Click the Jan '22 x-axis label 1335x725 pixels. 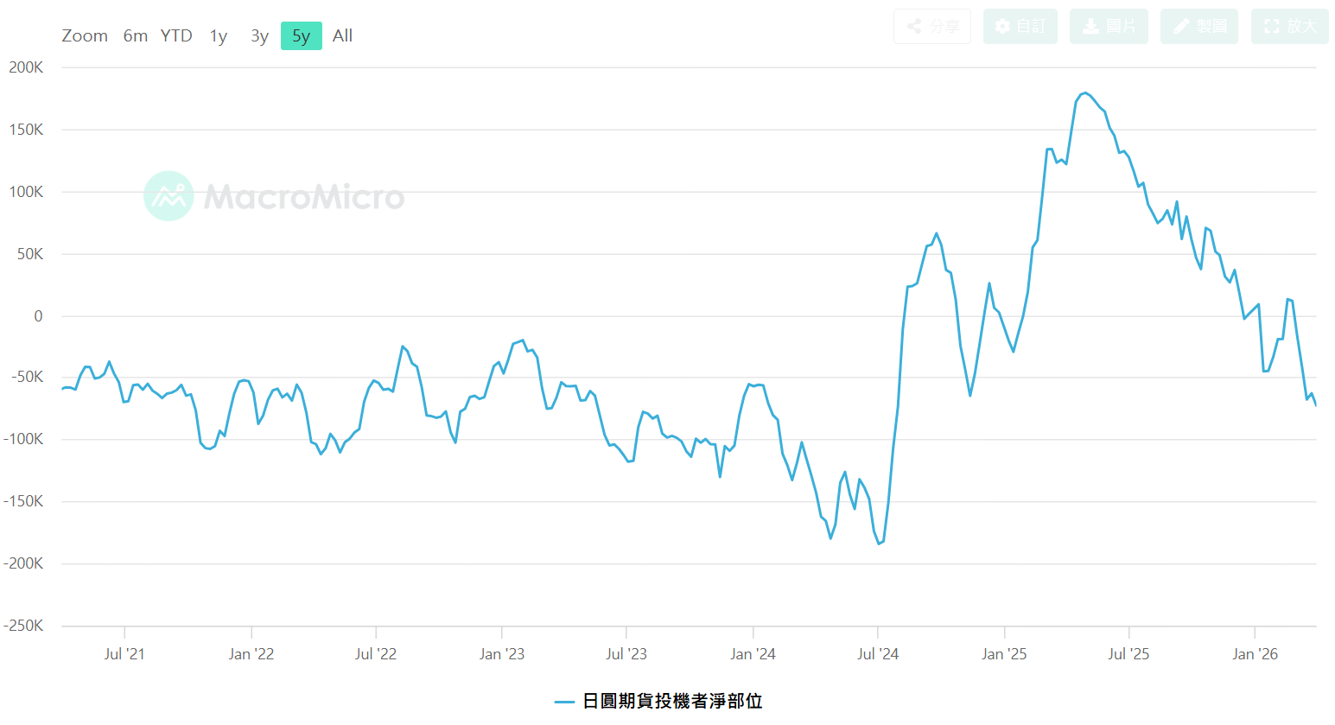[251, 654]
